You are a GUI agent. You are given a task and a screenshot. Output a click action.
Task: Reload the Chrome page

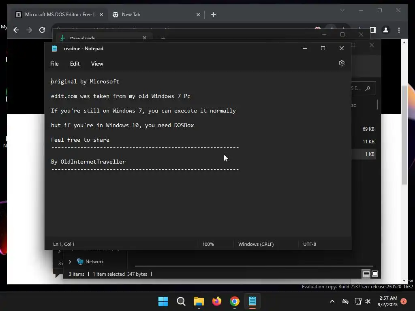click(42, 30)
